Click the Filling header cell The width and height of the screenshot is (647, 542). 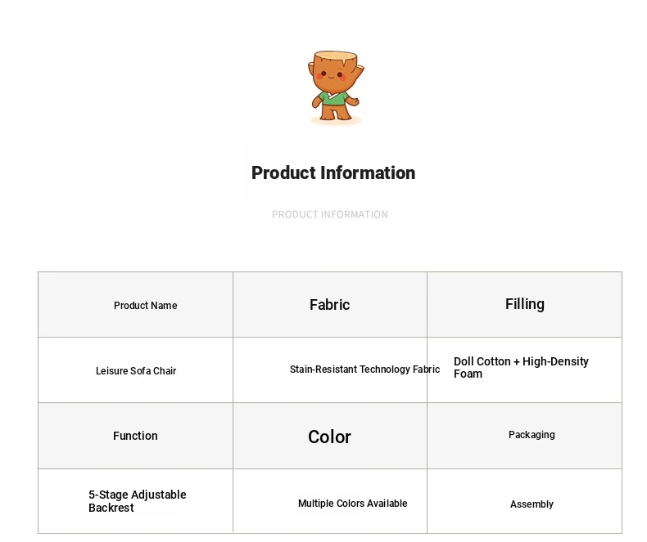pyautogui.click(x=524, y=304)
